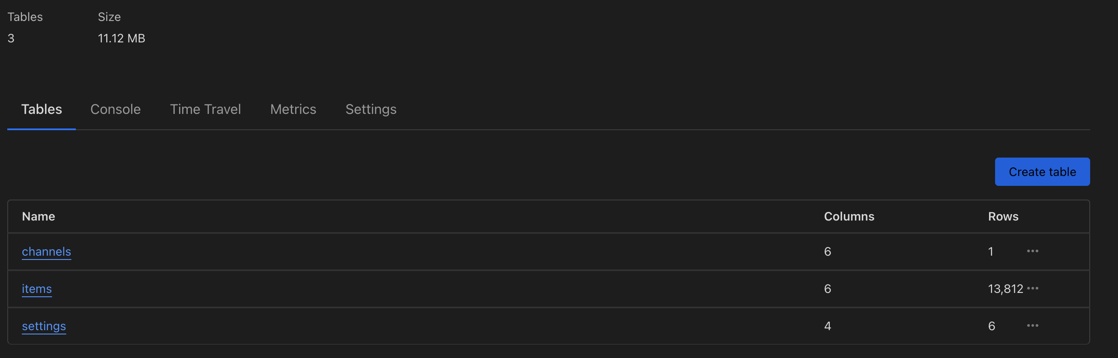Click the Columns column header

(849, 217)
